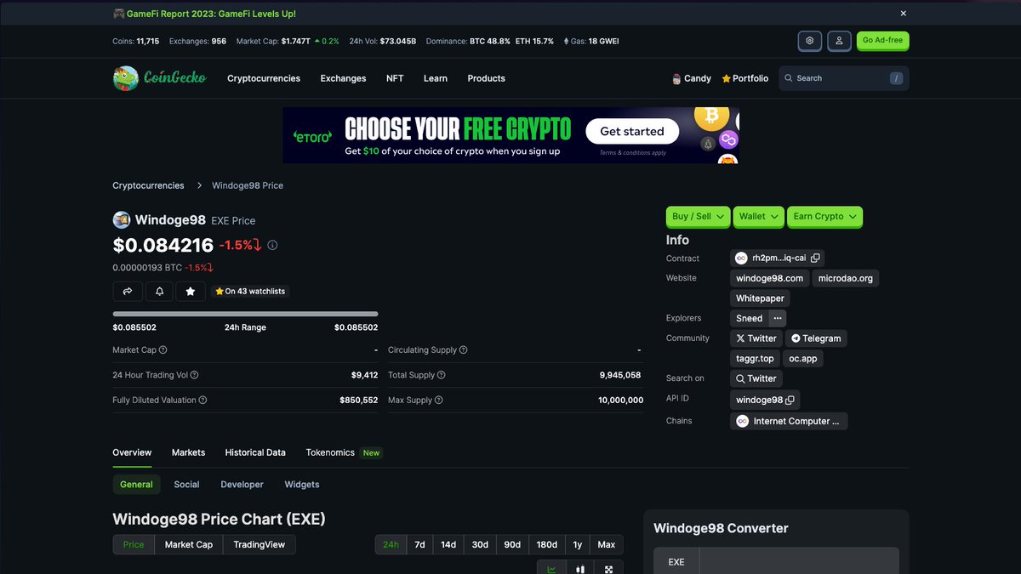The image size is (1021, 574).
Task: Open NFT nav menu
Action: tap(395, 78)
